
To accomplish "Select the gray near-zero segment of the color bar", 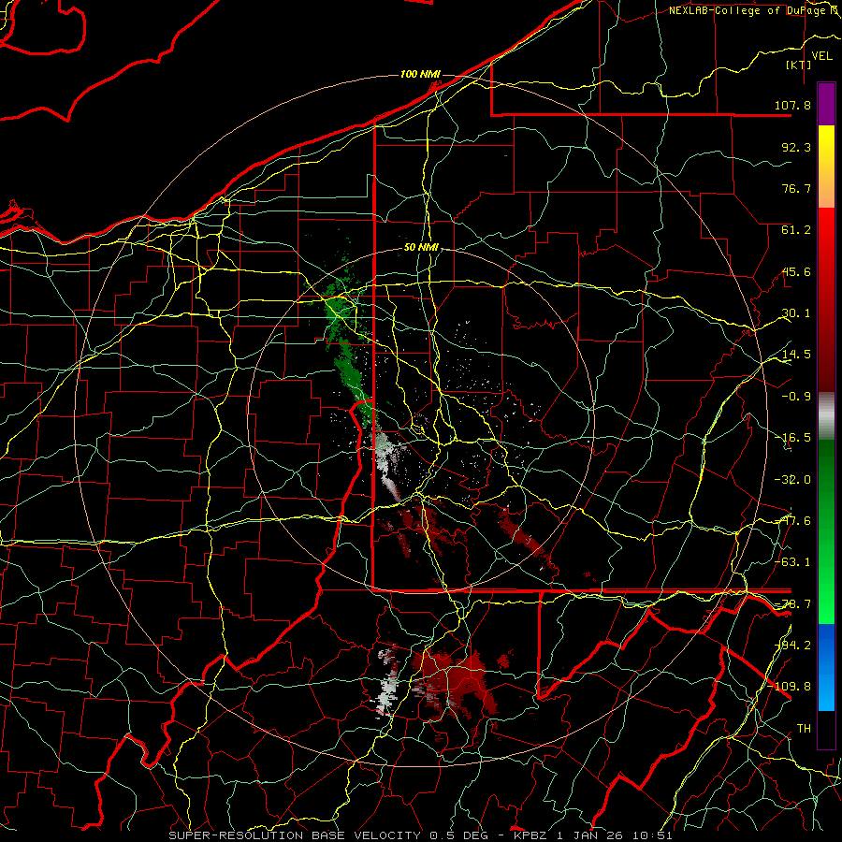I will click(826, 416).
